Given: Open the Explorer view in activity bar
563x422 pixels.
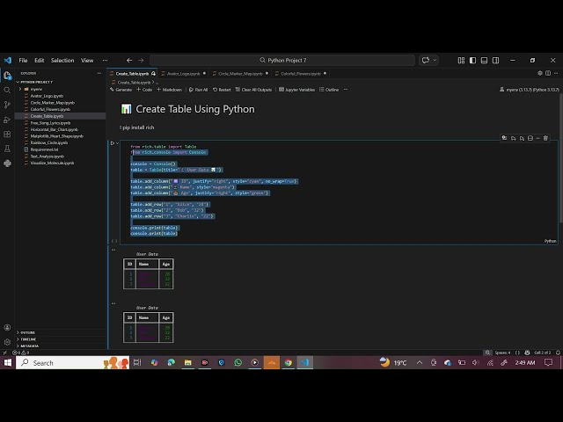Looking at the screenshot, I should (7, 76).
